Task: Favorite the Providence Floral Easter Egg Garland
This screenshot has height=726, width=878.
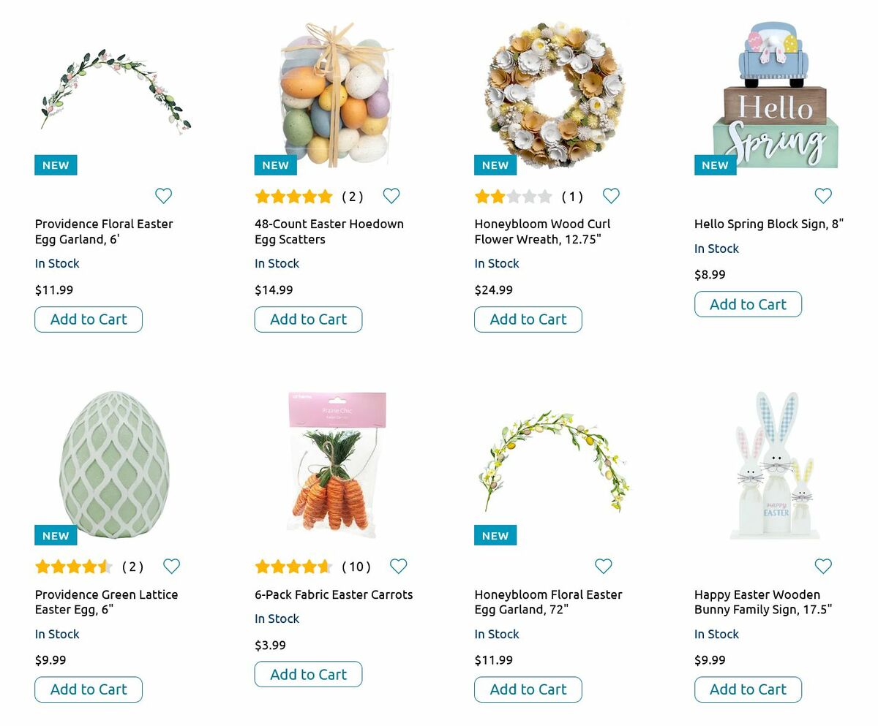Action: (x=163, y=196)
